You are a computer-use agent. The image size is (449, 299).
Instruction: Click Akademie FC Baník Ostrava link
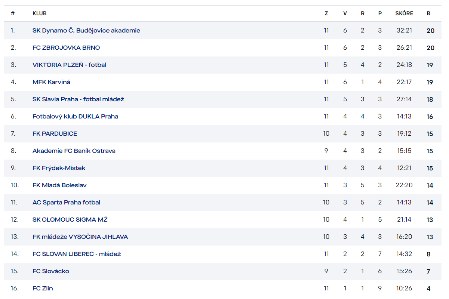point(74,151)
